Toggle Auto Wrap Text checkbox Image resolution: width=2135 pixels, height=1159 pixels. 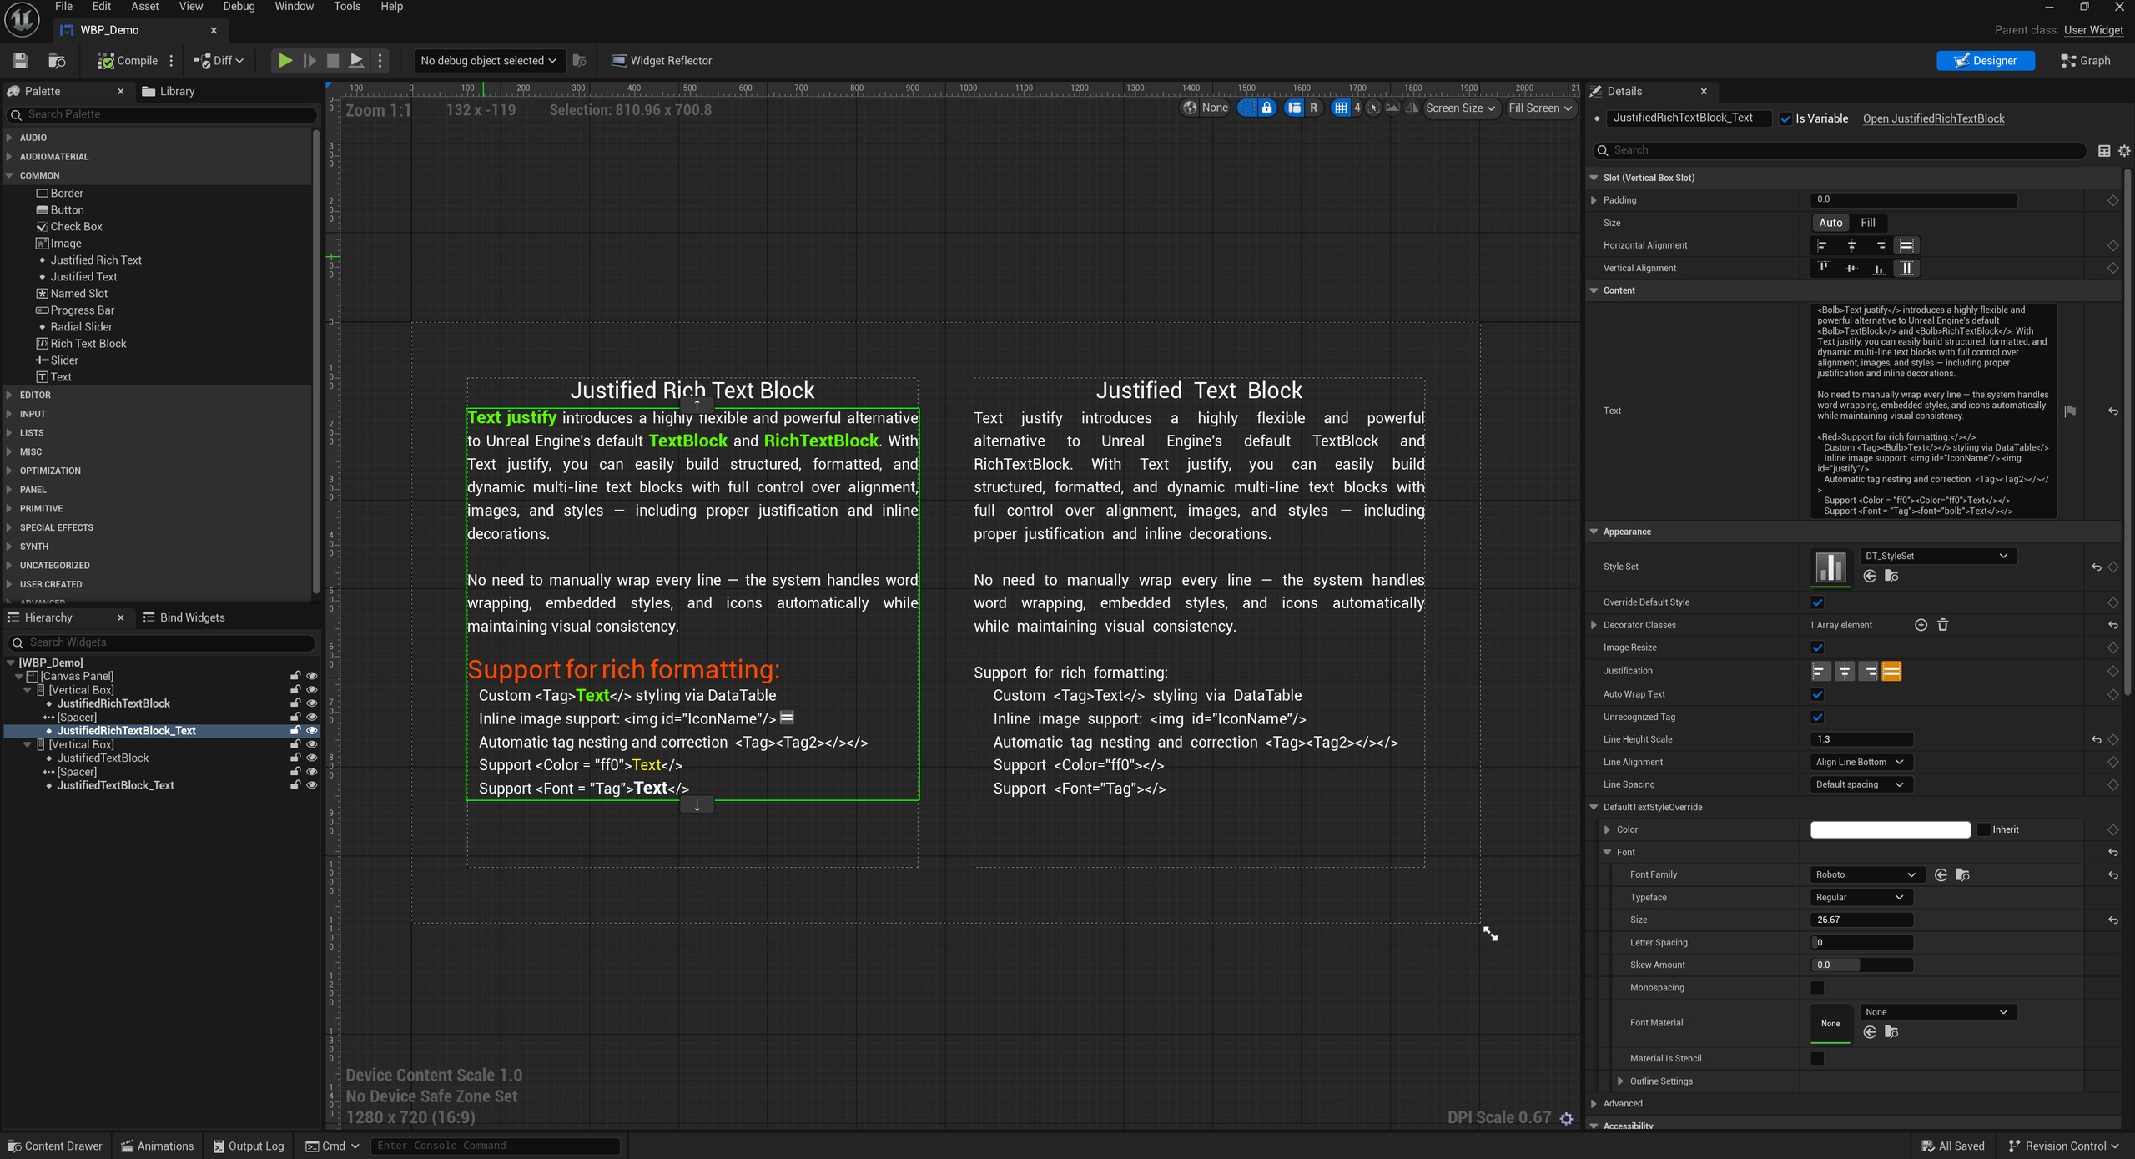click(x=1817, y=694)
